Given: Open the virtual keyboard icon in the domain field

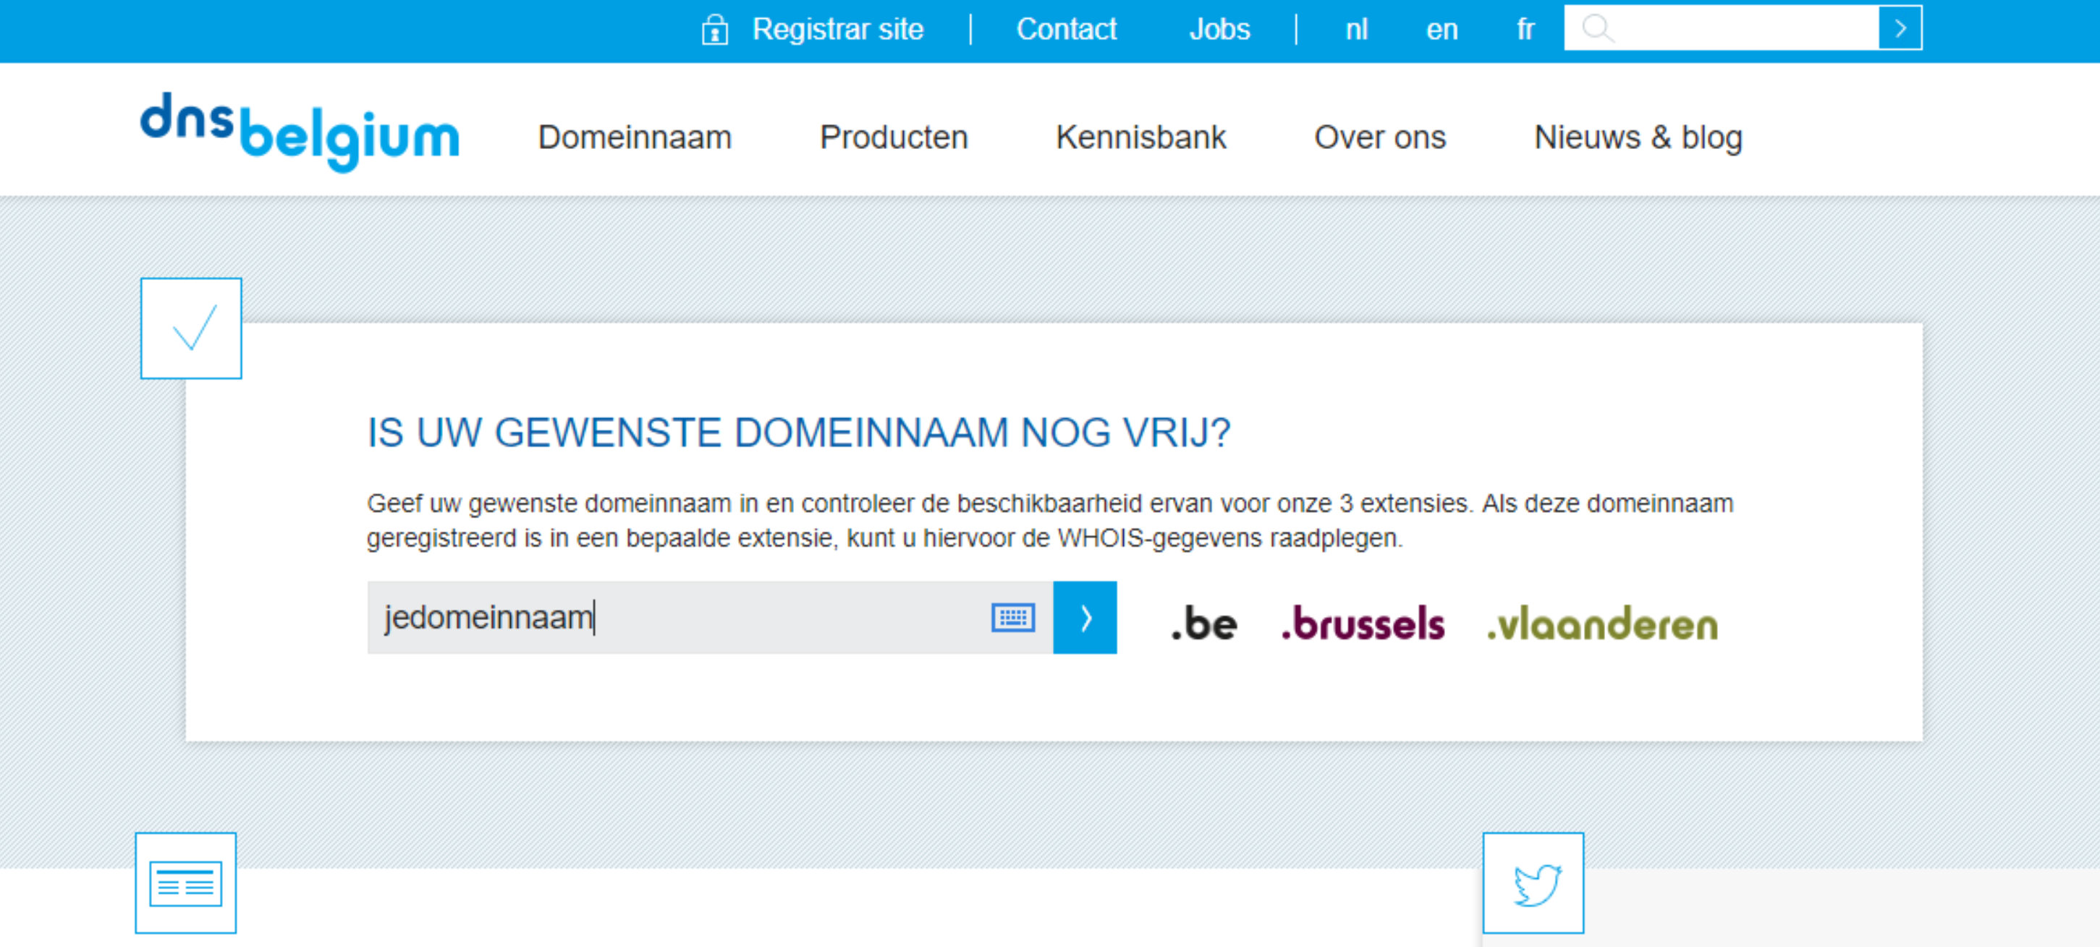Looking at the screenshot, I should pyautogui.click(x=1012, y=618).
